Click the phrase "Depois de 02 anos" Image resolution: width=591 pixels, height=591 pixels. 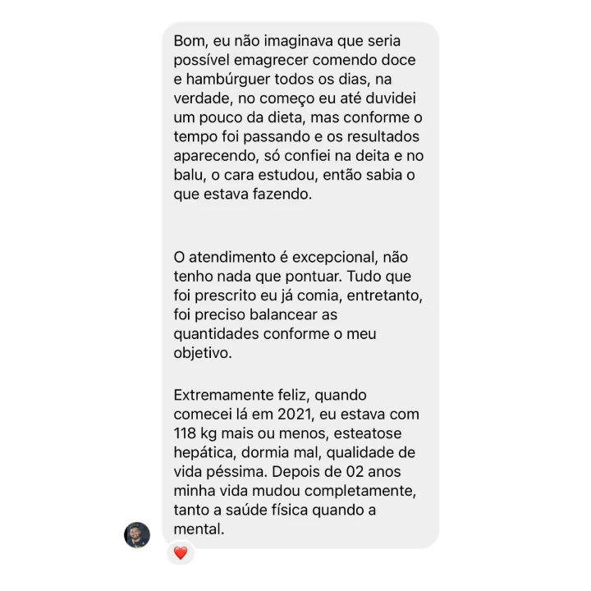coord(337,472)
